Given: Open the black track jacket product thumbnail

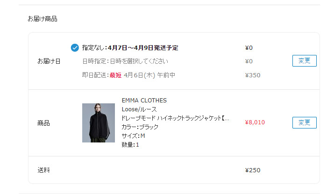Looking at the screenshot, I should point(99,123).
